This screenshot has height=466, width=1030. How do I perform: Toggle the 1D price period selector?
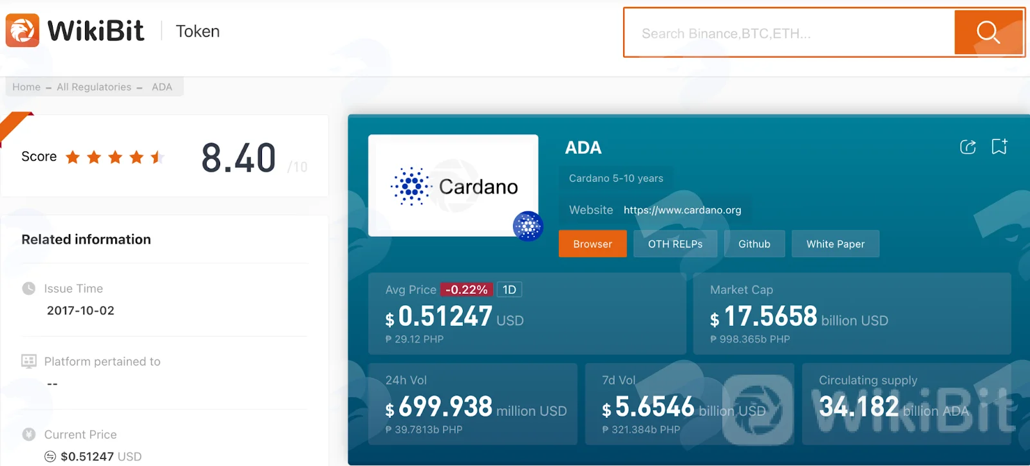(509, 290)
